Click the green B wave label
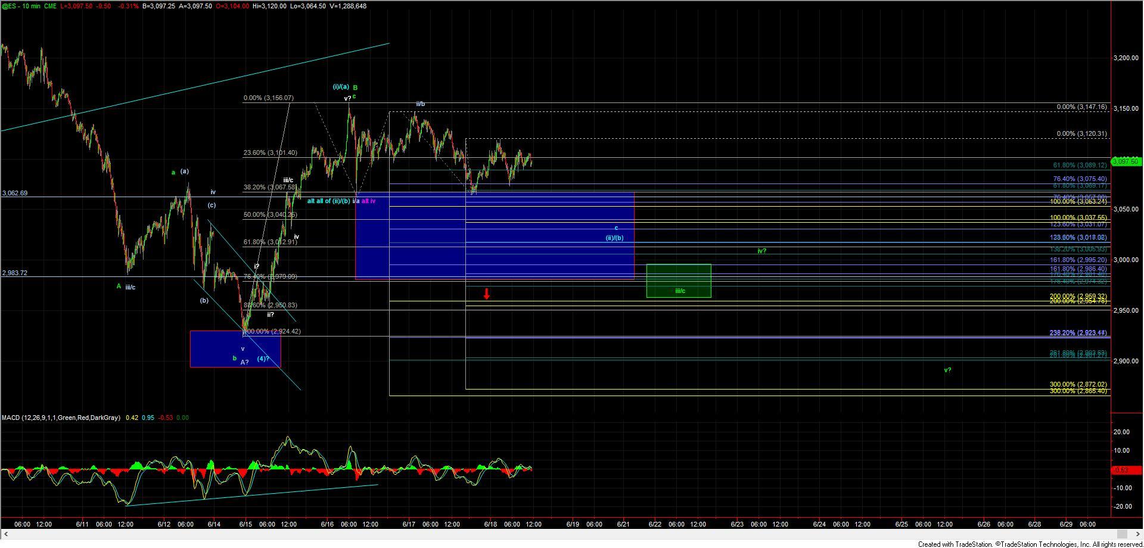1144x548 pixels. point(355,88)
